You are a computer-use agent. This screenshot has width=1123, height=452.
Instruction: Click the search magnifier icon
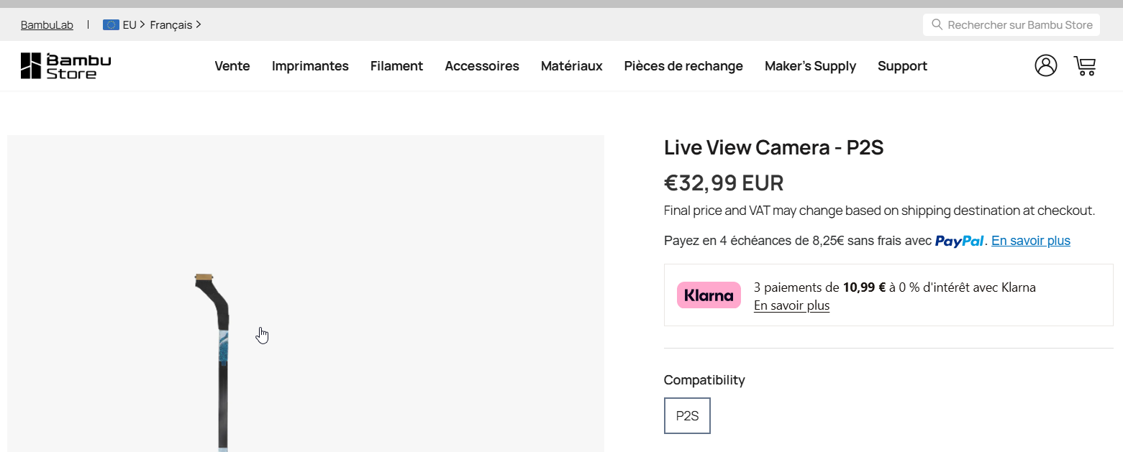(937, 24)
